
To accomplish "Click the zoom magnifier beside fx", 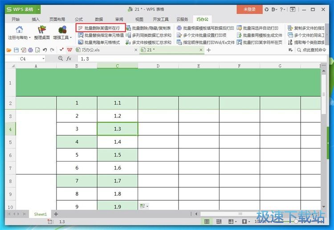I will point(61,58).
